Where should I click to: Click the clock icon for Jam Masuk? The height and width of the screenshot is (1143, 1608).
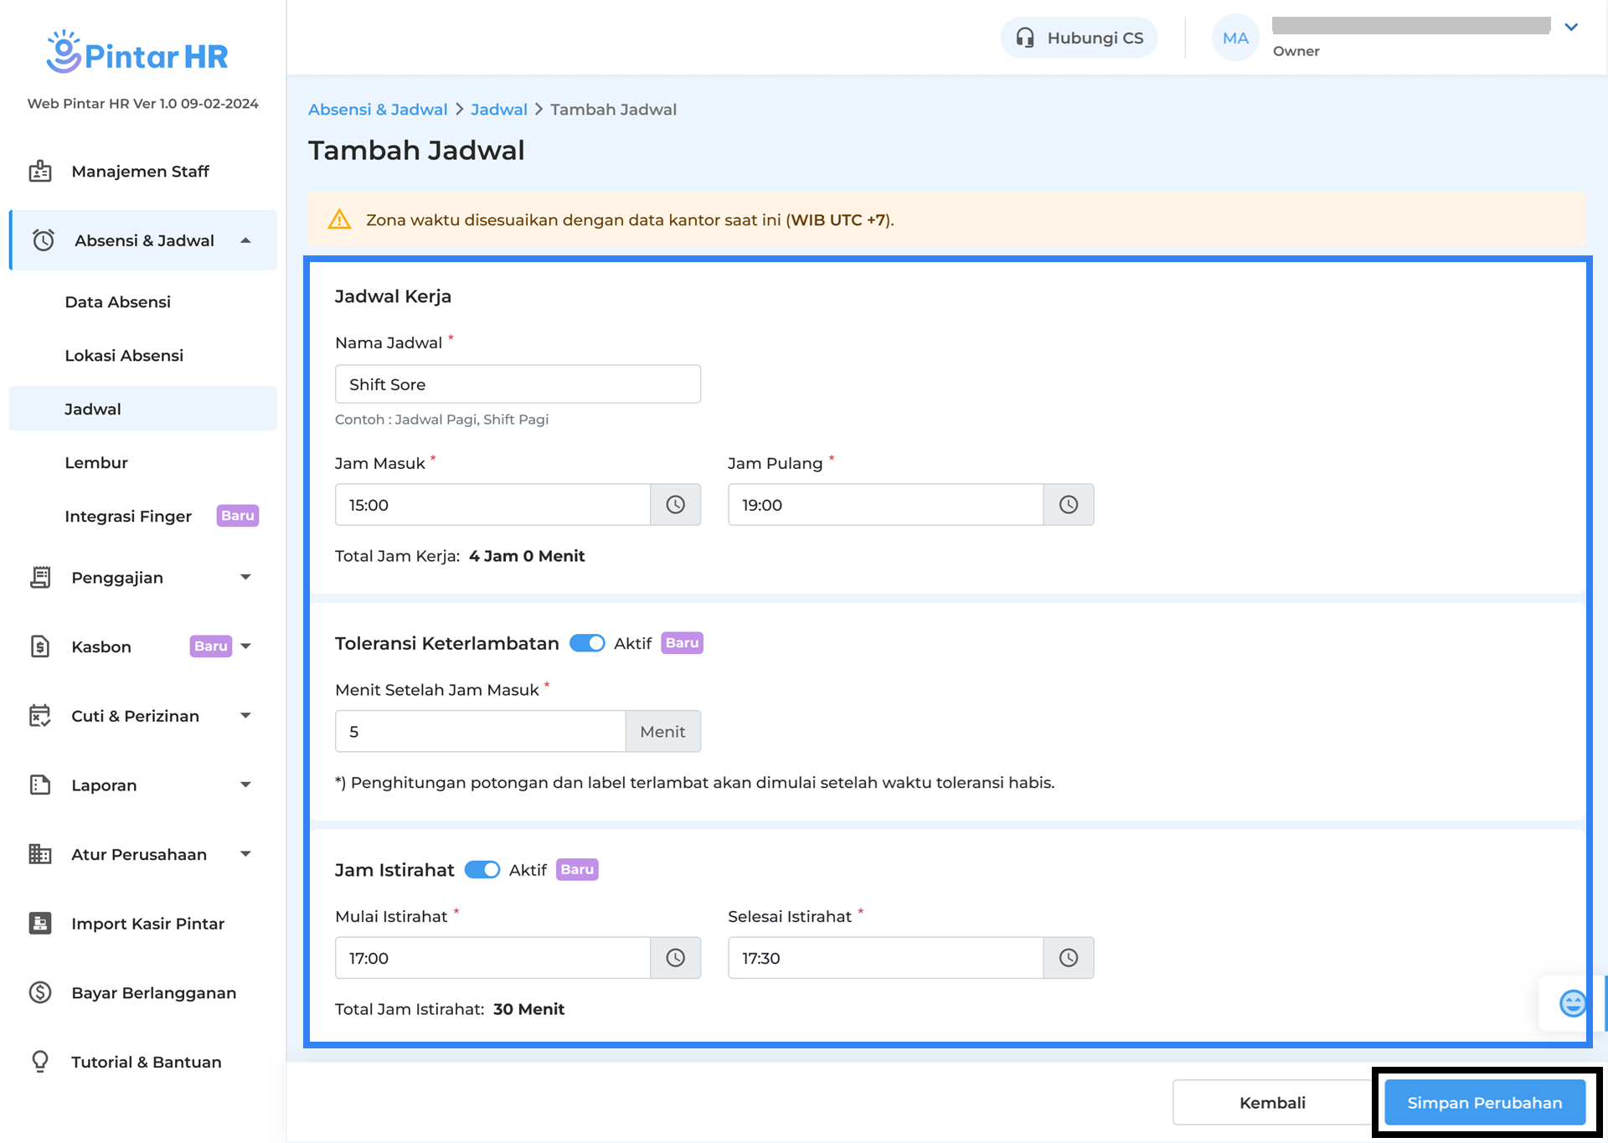[x=675, y=505]
